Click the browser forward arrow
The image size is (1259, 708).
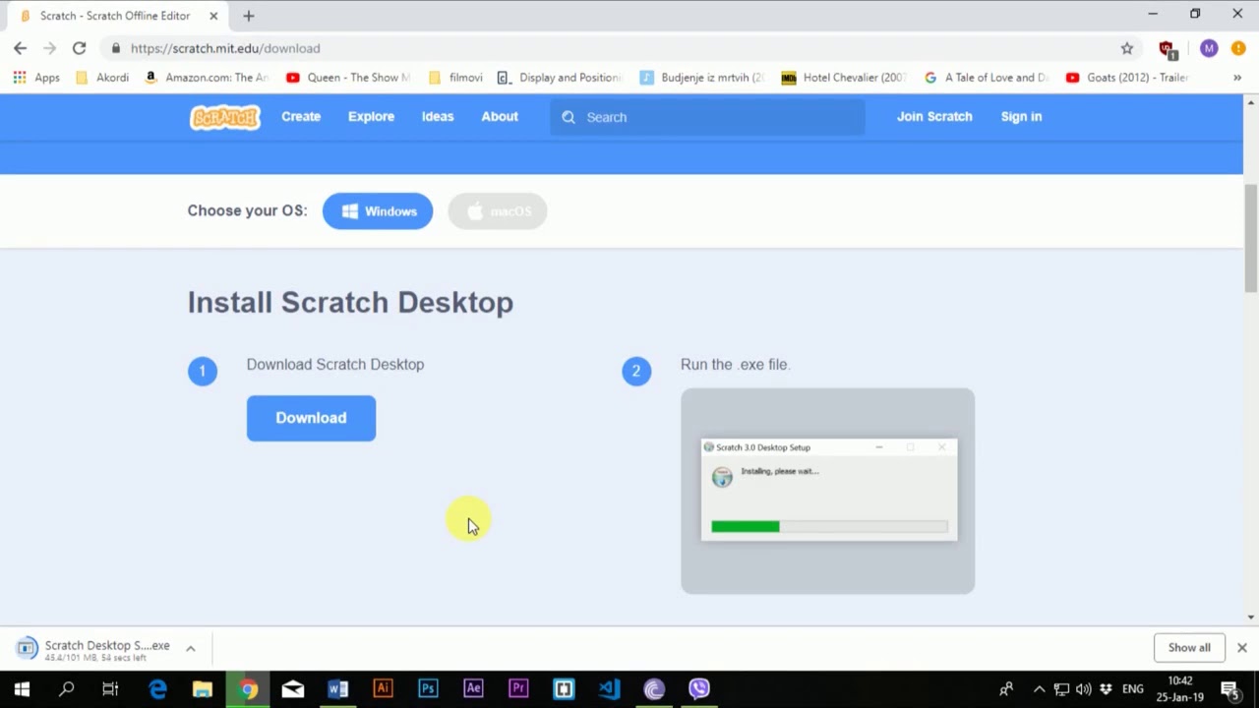(50, 48)
